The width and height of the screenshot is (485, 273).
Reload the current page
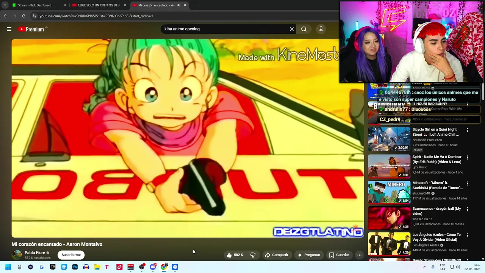[23, 16]
